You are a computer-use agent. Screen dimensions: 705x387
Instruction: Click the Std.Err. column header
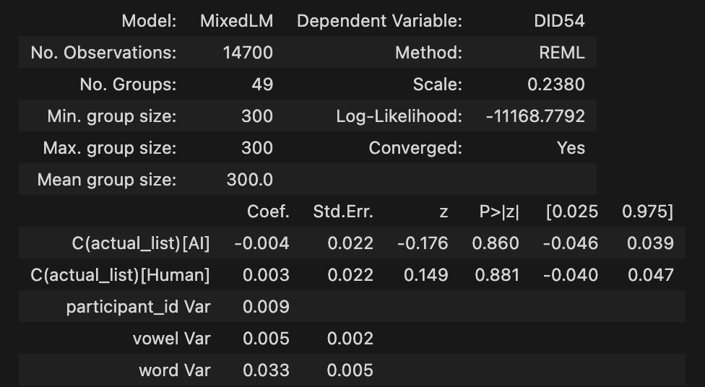click(343, 212)
